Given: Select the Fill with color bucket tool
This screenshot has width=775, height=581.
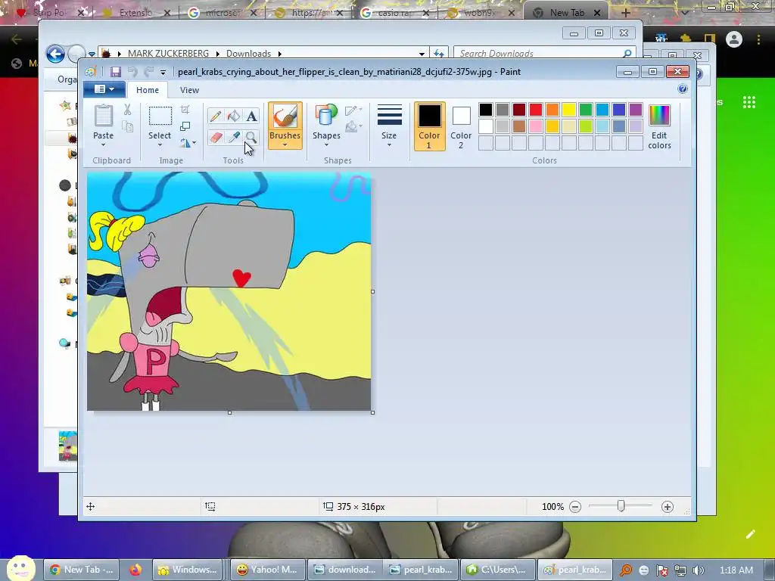Looking at the screenshot, I should (233, 116).
